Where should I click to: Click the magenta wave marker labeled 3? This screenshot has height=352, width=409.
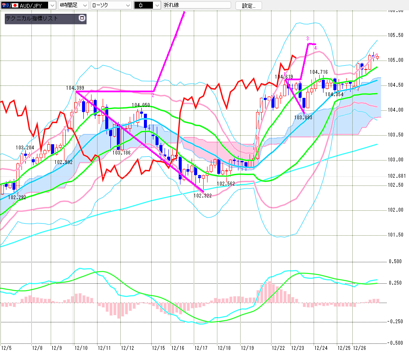pyautogui.click(x=308, y=39)
